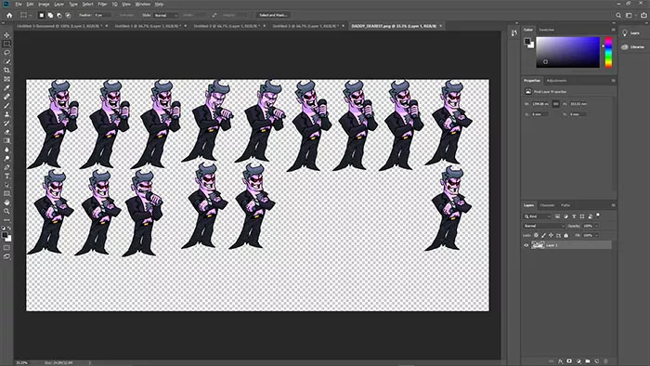Switch to the Paths tab
Screen dimensions: 650x366
(565, 205)
